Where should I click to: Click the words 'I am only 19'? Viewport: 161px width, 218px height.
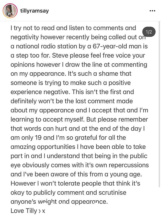tap(26, 138)
